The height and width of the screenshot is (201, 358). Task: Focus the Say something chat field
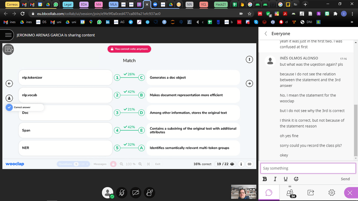click(x=308, y=168)
